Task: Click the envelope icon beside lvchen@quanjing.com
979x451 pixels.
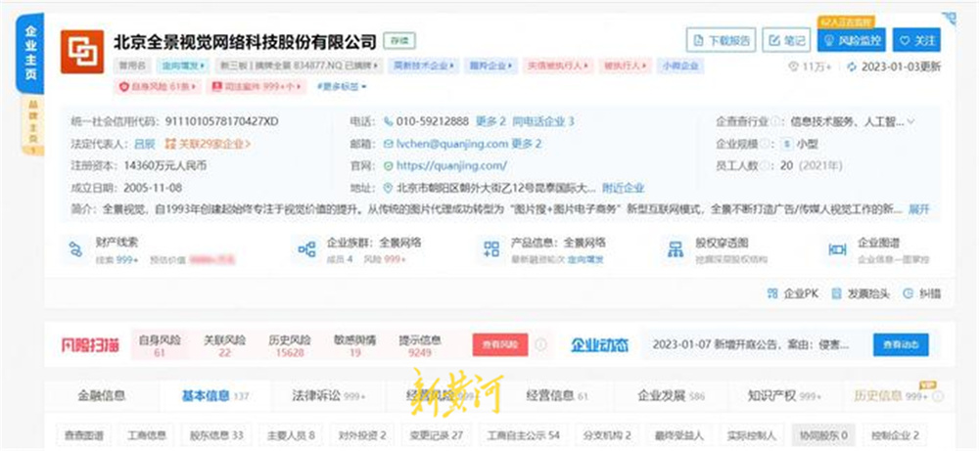Action: tap(389, 144)
